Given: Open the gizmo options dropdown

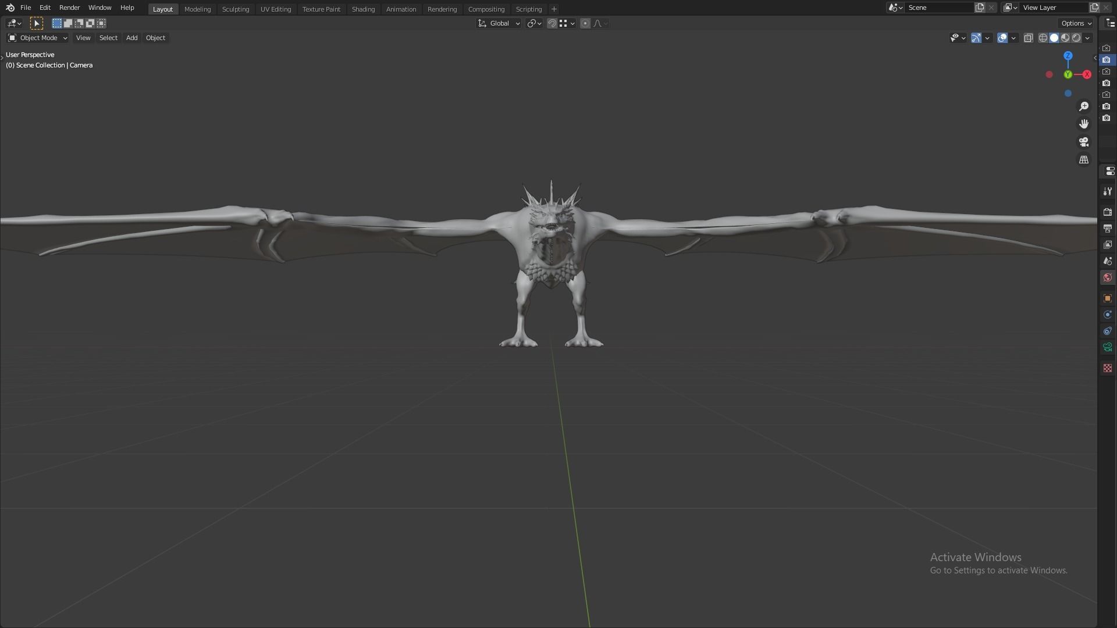Looking at the screenshot, I should coord(987,38).
